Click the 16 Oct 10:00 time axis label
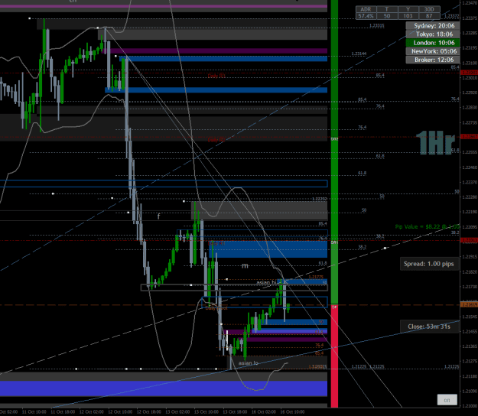The height and width of the screenshot is (416, 478). pos(292,411)
